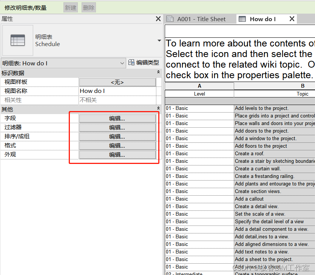Select the How do I schedule tab
Viewport: 315px width, 275px height.
[x=262, y=19]
